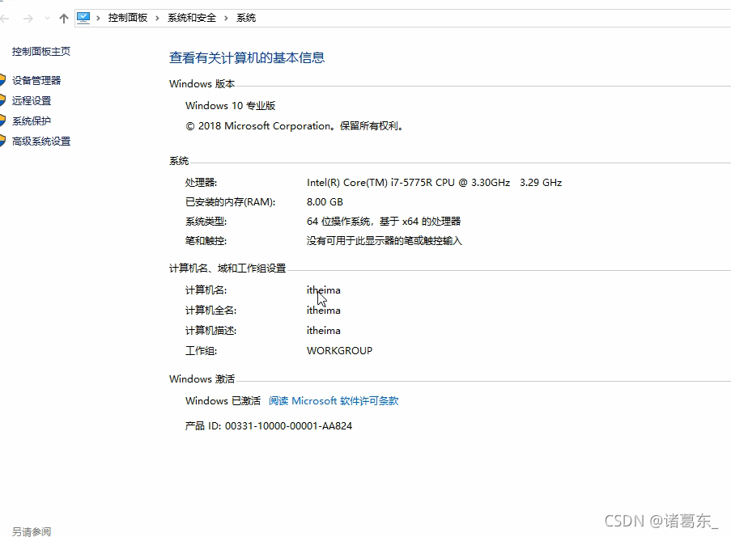This screenshot has height=537, width=731.
Task: Open 控制面板主页 link
Action: [41, 51]
